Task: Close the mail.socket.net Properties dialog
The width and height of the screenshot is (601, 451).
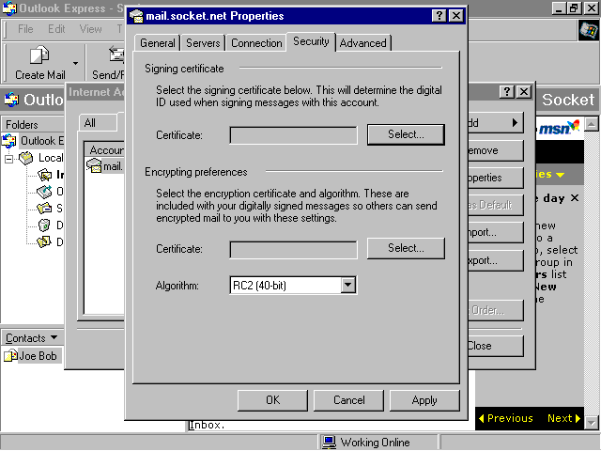Action: coord(456,16)
